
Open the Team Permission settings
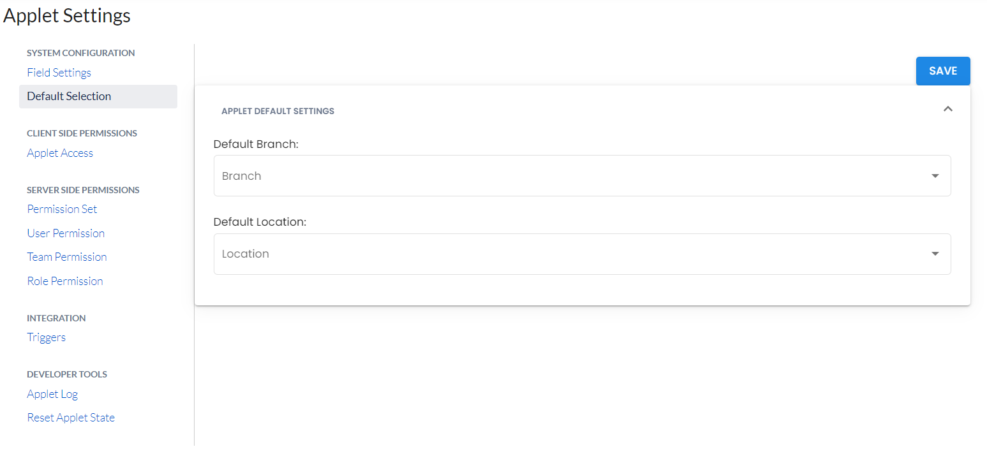click(x=67, y=257)
